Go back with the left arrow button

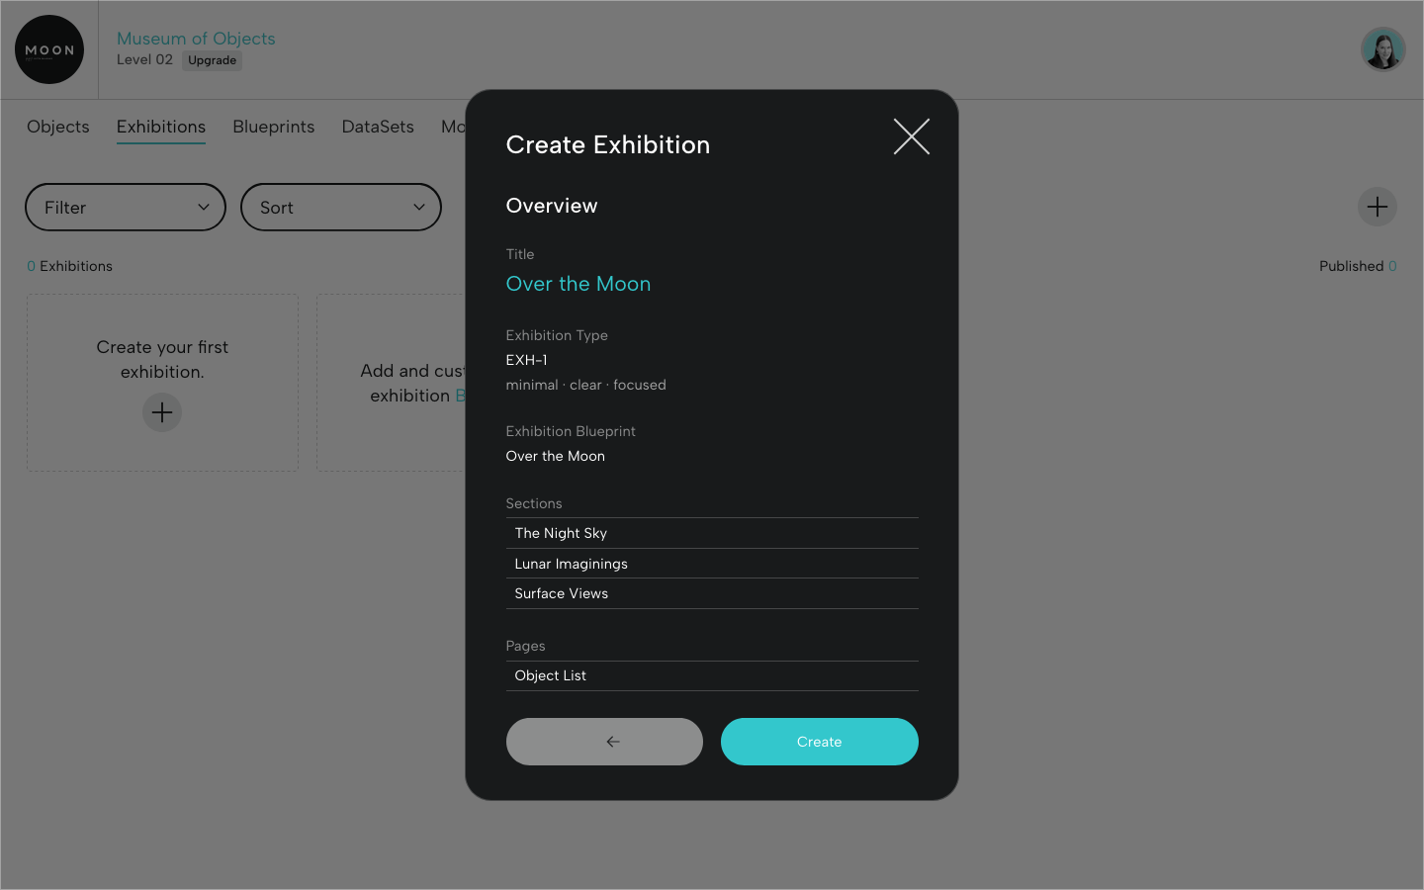(x=604, y=742)
